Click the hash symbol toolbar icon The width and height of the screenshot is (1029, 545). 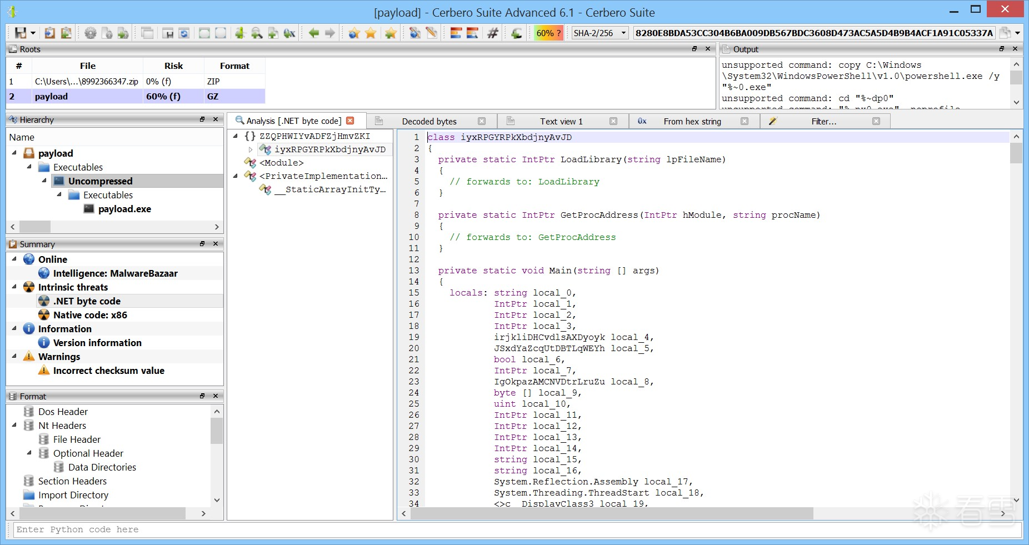tap(492, 33)
